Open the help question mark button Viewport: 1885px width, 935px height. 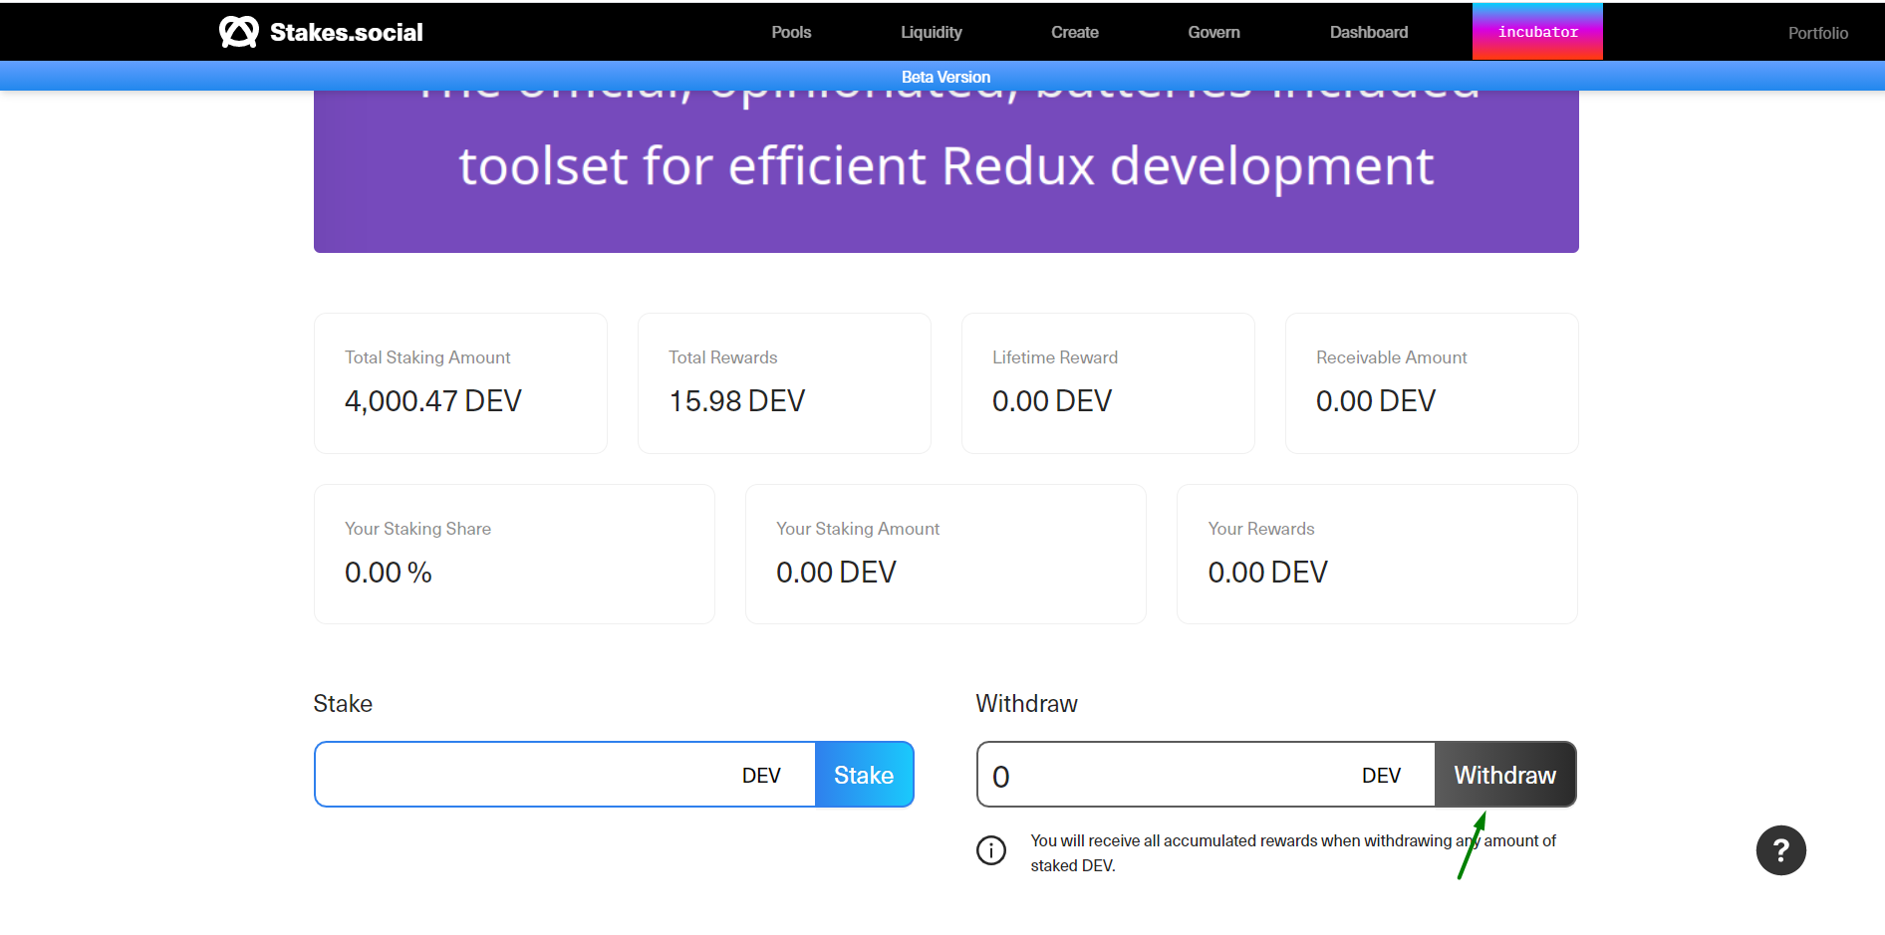point(1780,850)
